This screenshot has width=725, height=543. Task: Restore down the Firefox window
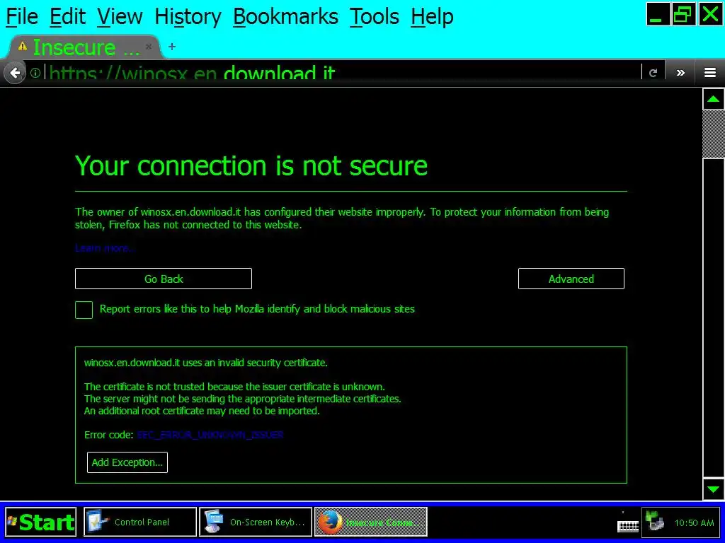tap(683, 14)
